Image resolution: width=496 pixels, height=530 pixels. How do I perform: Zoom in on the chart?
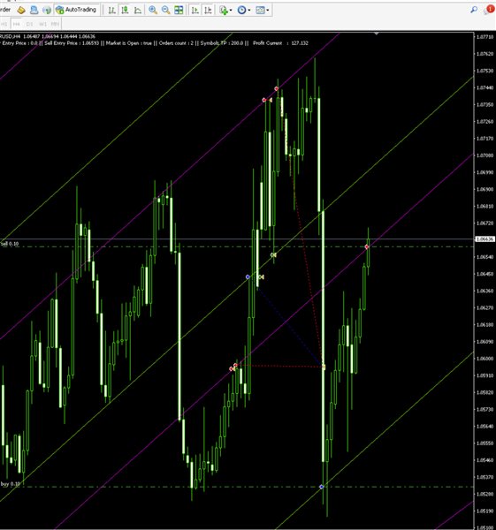(x=153, y=10)
